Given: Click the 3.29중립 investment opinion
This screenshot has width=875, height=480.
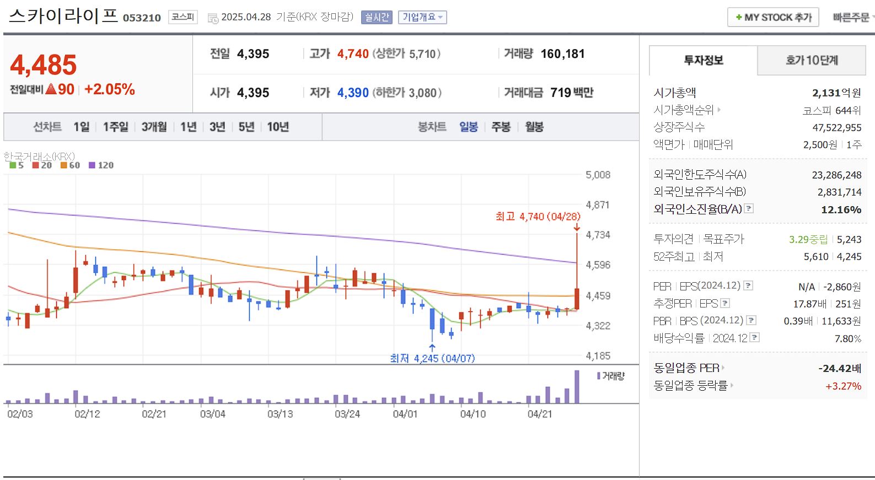Looking at the screenshot, I should (808, 240).
